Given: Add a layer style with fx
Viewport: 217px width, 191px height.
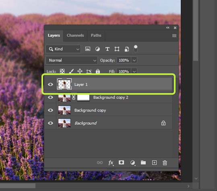Looking at the screenshot, I should pos(111,163).
